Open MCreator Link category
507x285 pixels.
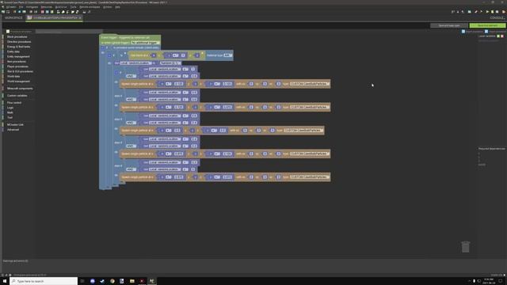pyautogui.click(x=15, y=125)
